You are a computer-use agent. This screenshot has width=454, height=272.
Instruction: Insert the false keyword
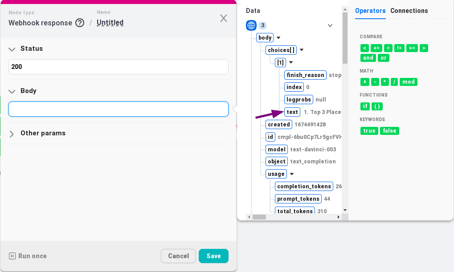[389, 131]
